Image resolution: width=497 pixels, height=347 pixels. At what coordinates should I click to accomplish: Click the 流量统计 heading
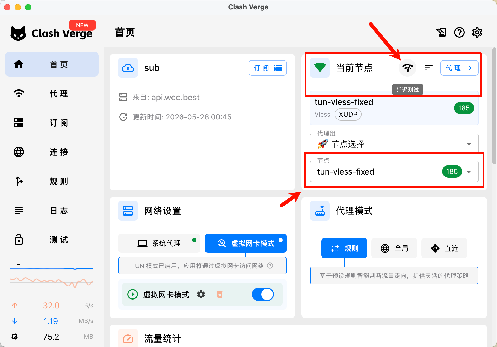[163, 339]
